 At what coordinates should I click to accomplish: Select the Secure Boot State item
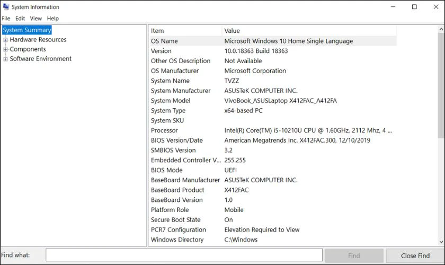point(176,220)
